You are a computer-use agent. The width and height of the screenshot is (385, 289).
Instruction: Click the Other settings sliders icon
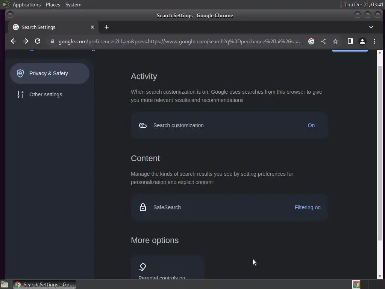click(20, 94)
